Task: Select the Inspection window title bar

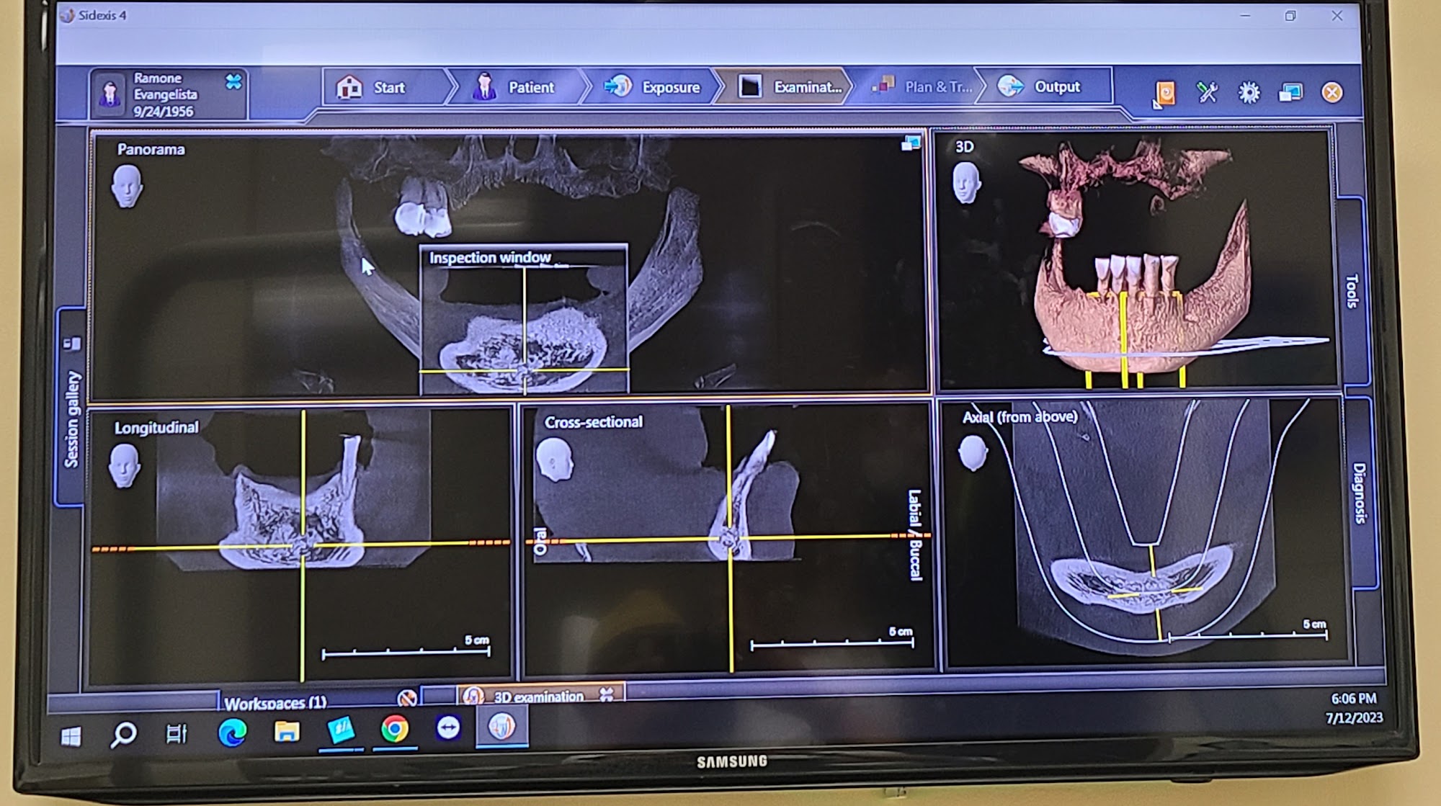Action: point(524,257)
